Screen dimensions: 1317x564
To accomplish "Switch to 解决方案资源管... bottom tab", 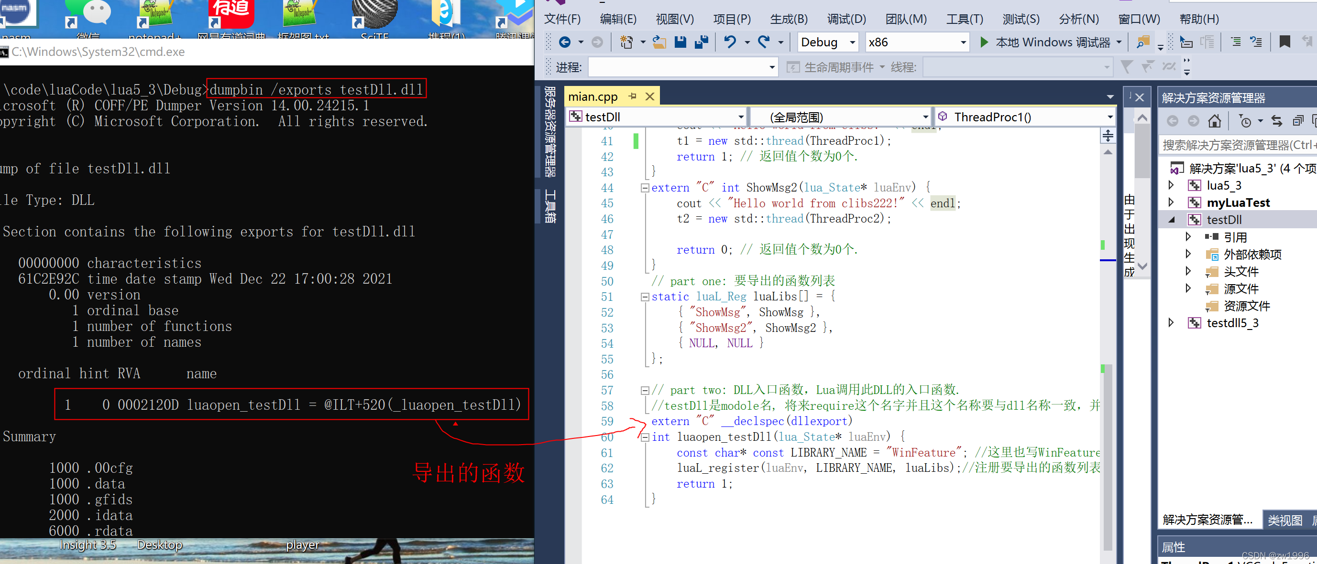I will pos(1207,520).
